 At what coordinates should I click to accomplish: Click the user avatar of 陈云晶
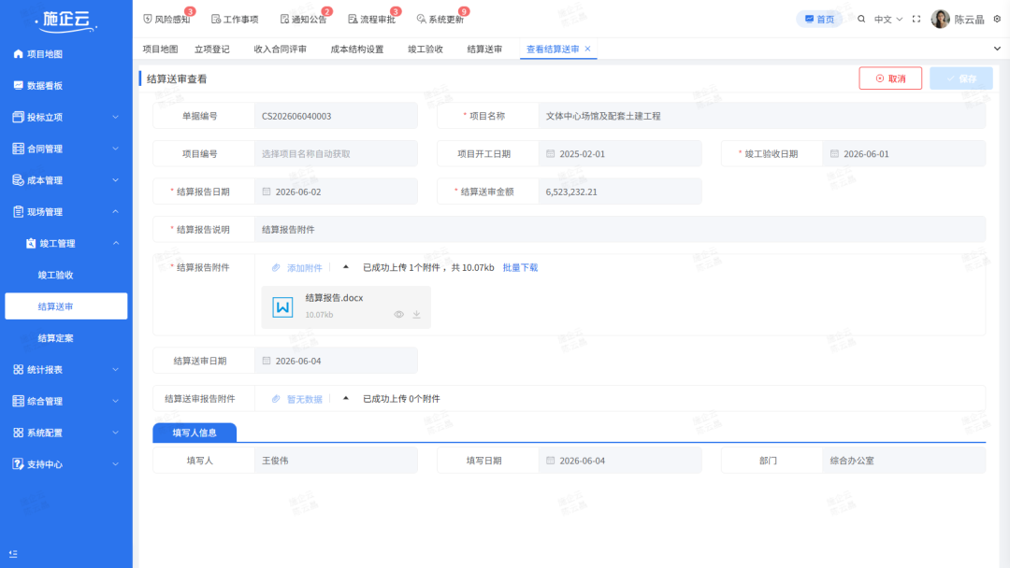pos(941,20)
